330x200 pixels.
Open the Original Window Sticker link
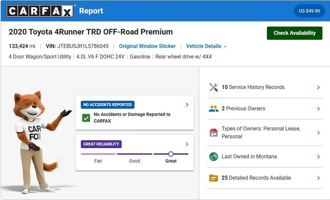pos(147,46)
